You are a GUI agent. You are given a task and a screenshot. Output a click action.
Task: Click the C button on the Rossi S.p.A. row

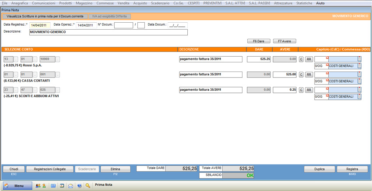(x=301, y=59)
